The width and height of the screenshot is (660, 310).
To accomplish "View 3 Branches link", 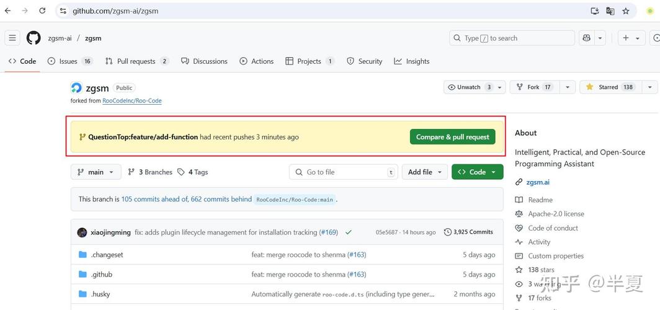I will 150,172.
